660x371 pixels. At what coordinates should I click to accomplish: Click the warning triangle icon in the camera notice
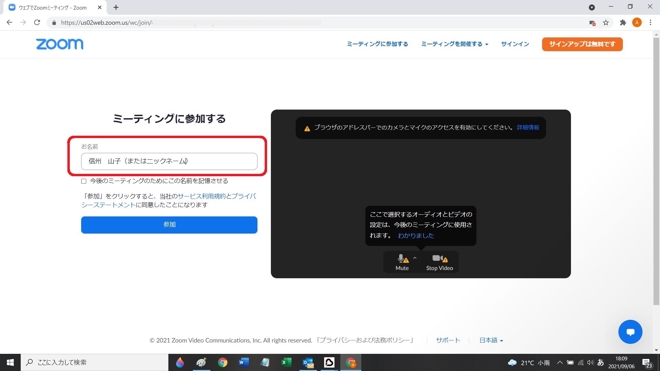click(x=307, y=128)
